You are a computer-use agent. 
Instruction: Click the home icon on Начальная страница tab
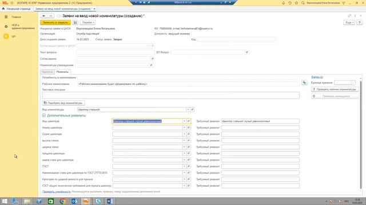point(3,9)
